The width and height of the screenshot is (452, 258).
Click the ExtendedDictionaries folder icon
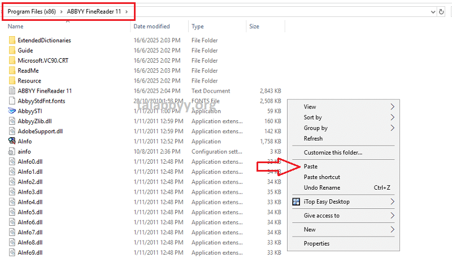(12, 40)
